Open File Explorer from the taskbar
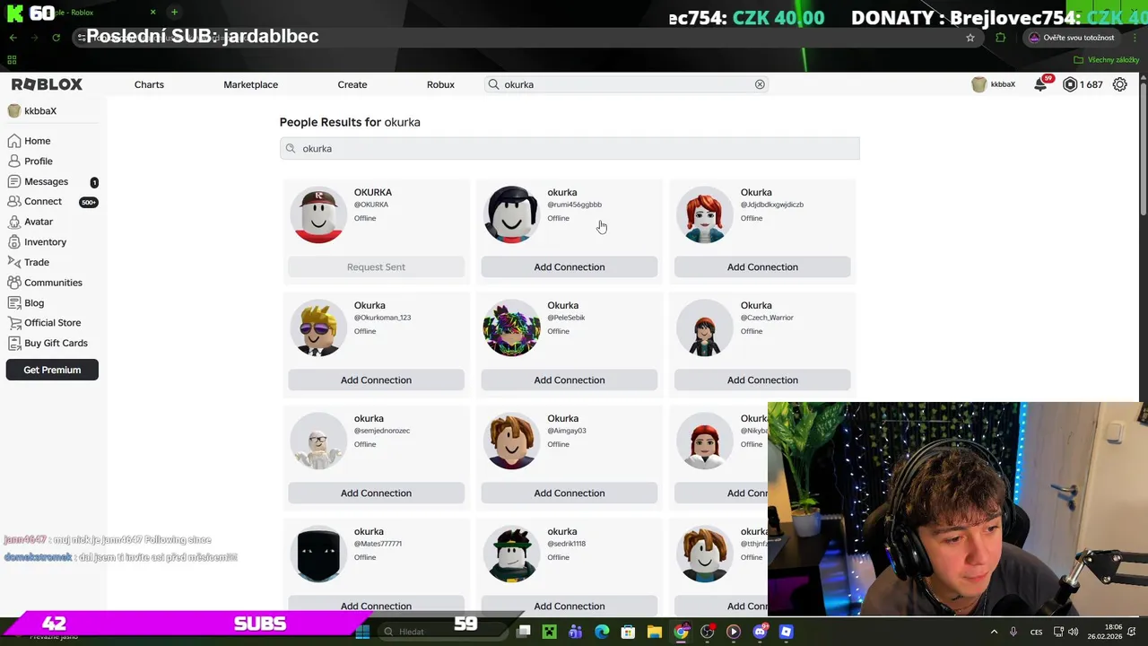 (x=654, y=632)
